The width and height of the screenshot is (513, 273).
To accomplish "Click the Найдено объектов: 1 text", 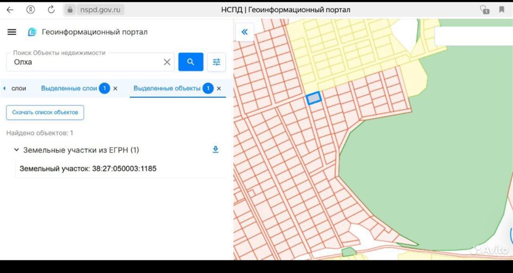I will [40, 133].
